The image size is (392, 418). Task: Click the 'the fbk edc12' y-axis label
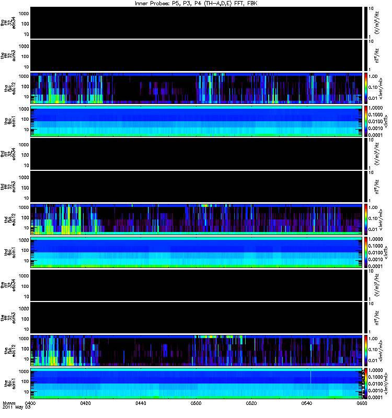(x=10, y=351)
